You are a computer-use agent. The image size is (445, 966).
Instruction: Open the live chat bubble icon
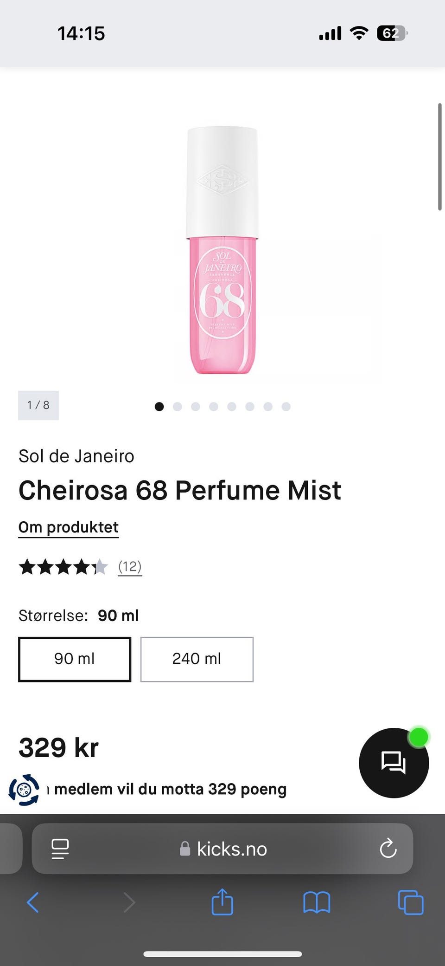[x=394, y=763]
